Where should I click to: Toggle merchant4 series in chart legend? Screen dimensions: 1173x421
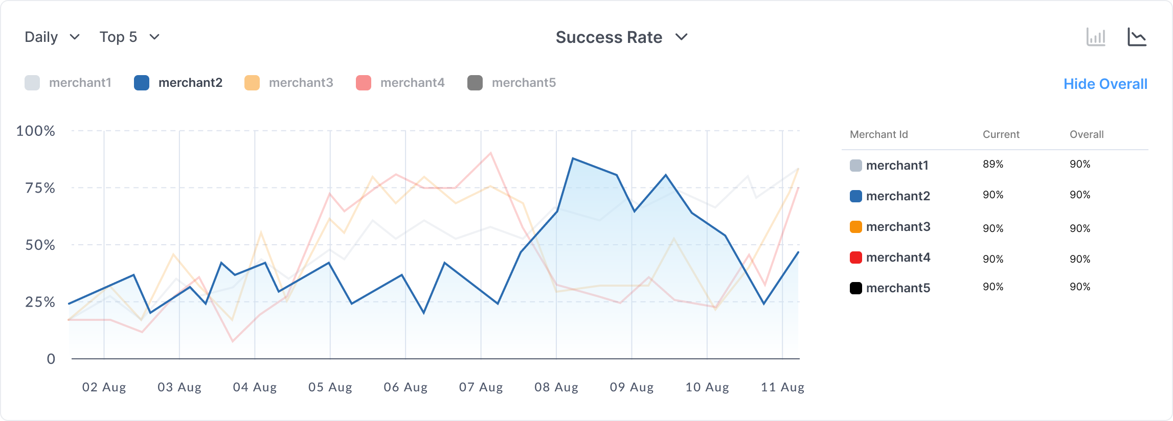click(x=400, y=83)
